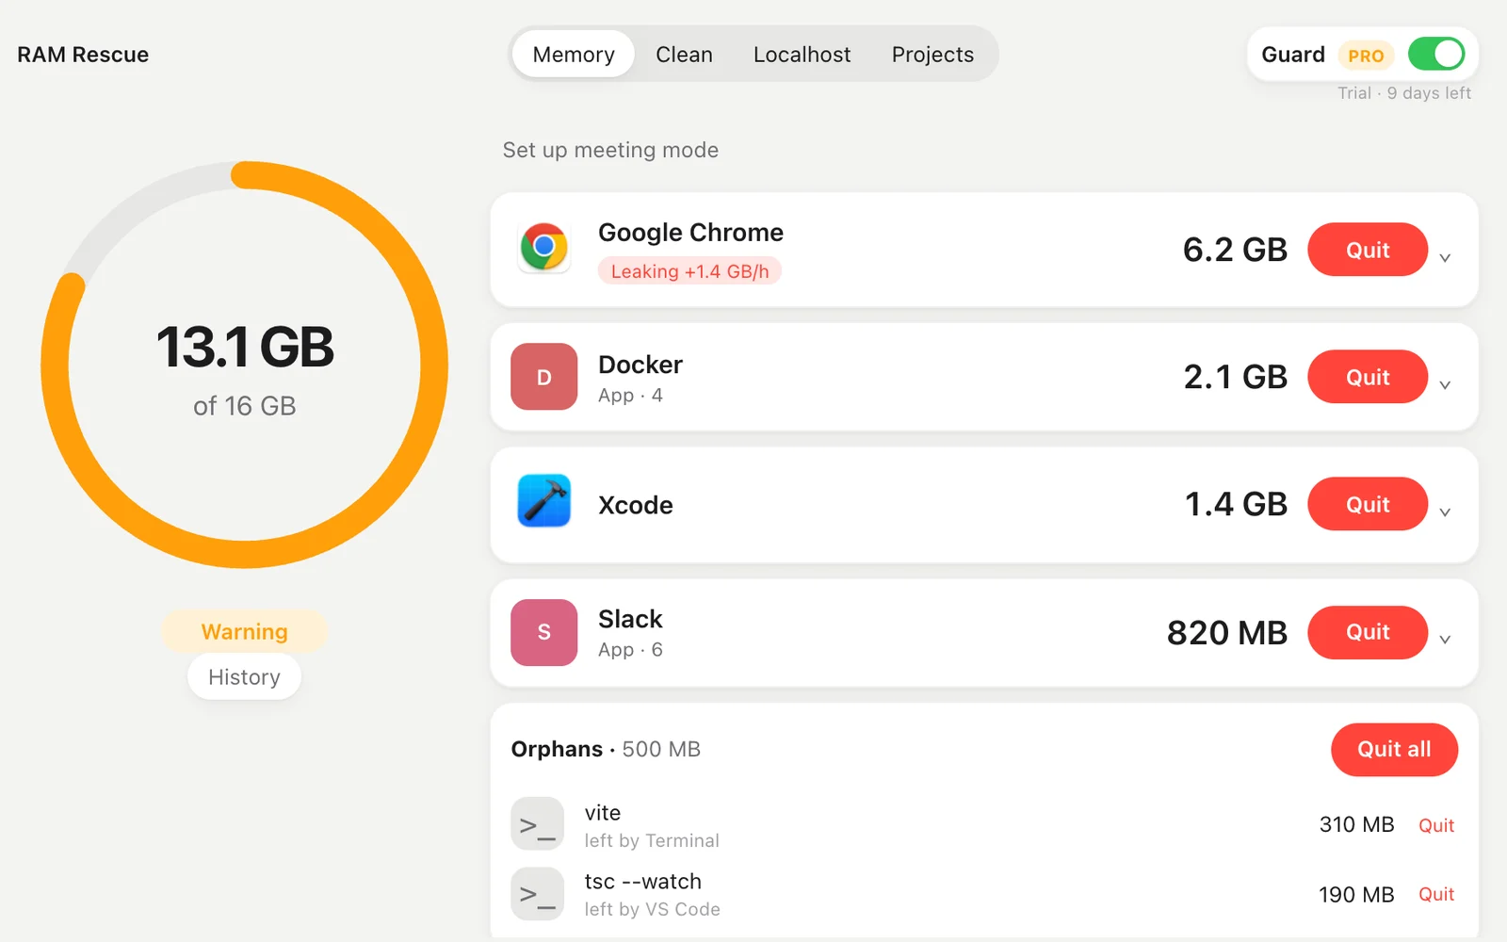Select the Localhost tab

(x=802, y=54)
